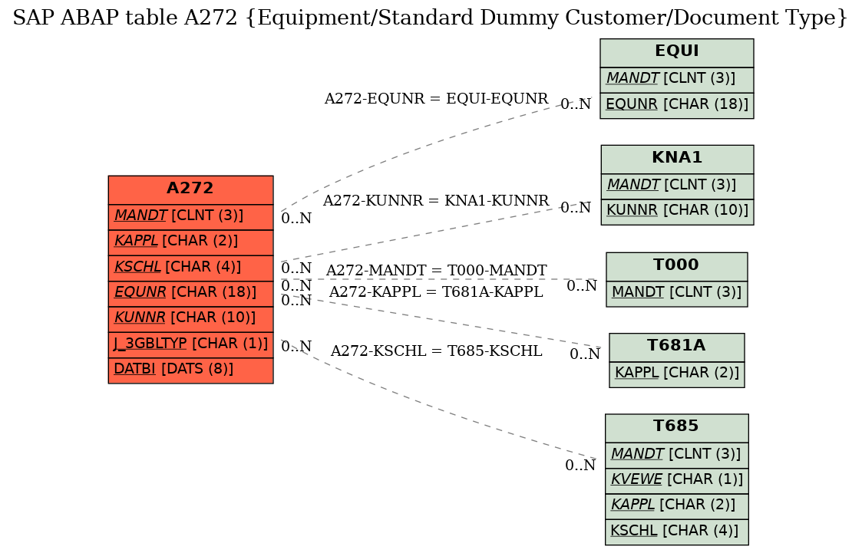Screen dimensions: 862x553
Task: Select KUNNR [CHAR (10)] row in KNA1
Action: [x=677, y=212]
